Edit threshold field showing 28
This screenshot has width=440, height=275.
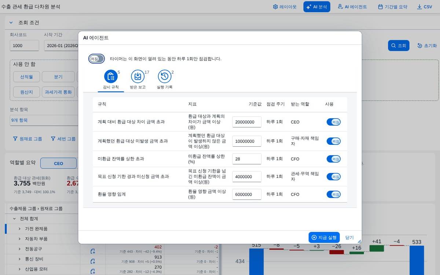[x=247, y=159]
